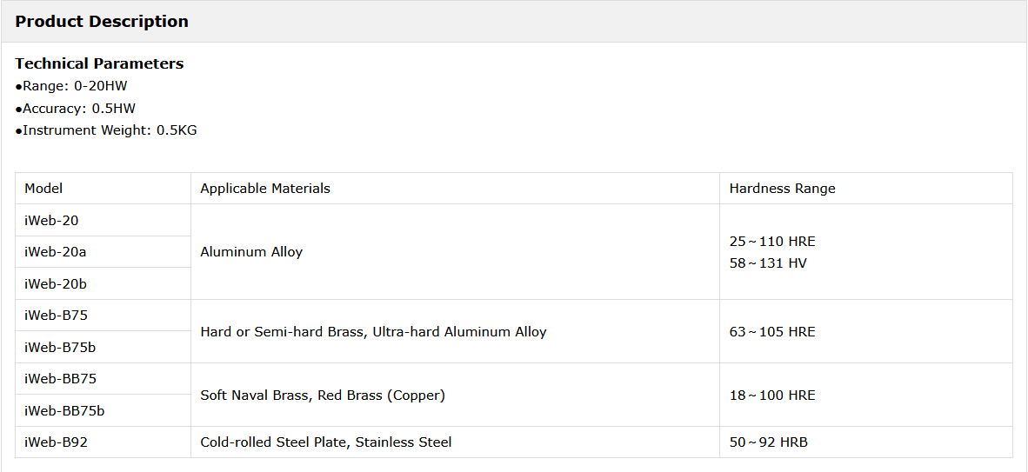Click the Model column header
The height and width of the screenshot is (472, 1028).
43,189
